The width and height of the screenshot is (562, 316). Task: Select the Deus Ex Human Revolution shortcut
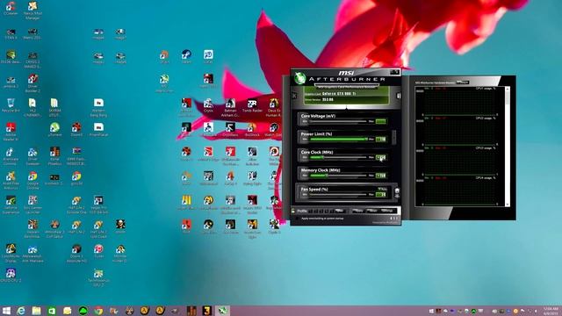(x=274, y=107)
